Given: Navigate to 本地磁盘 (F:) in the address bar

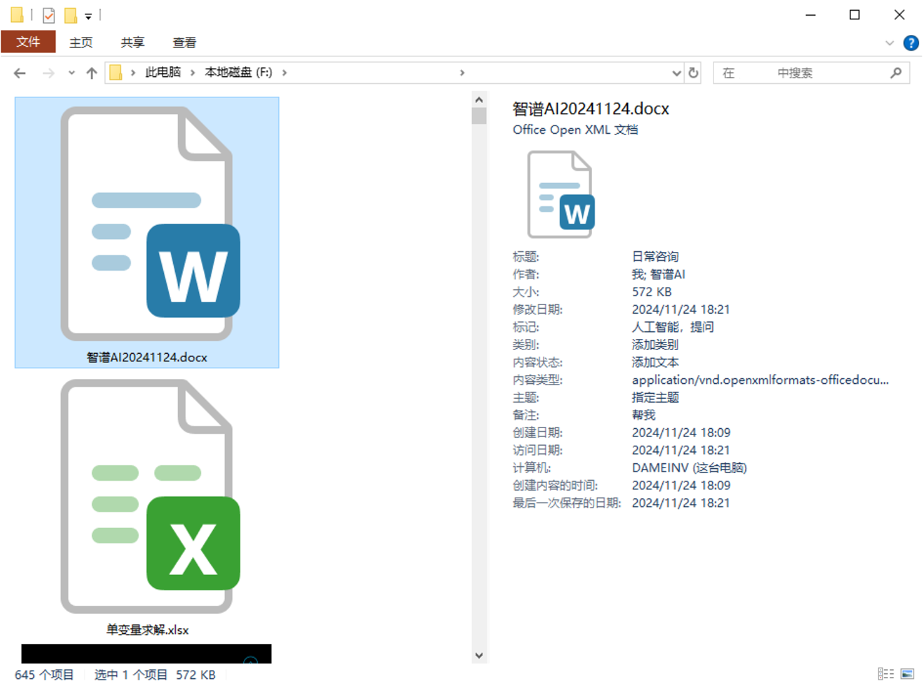Looking at the screenshot, I should [x=238, y=73].
